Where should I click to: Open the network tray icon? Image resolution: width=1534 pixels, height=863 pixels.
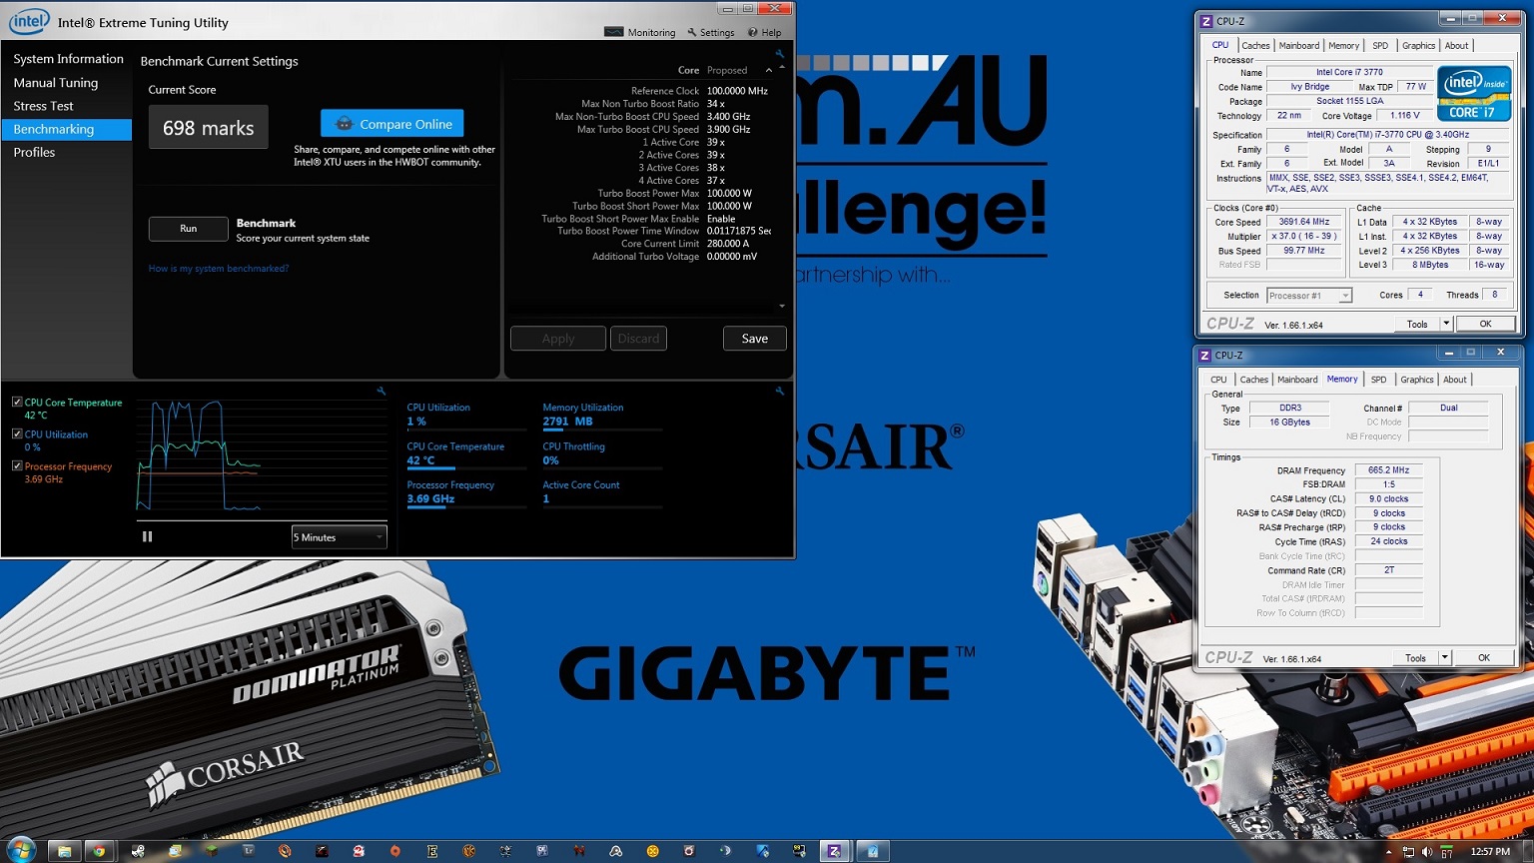point(1408,852)
